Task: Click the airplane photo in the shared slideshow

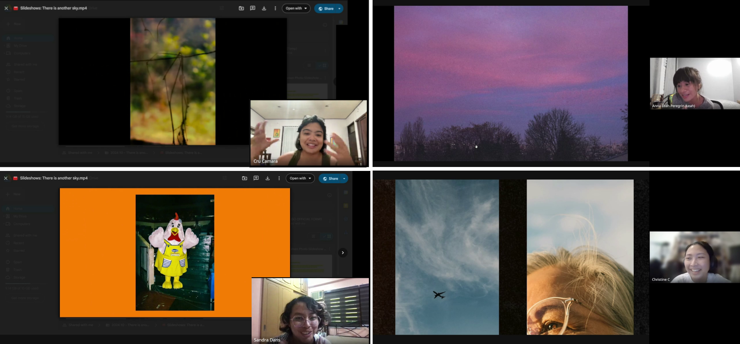Action: [447, 257]
